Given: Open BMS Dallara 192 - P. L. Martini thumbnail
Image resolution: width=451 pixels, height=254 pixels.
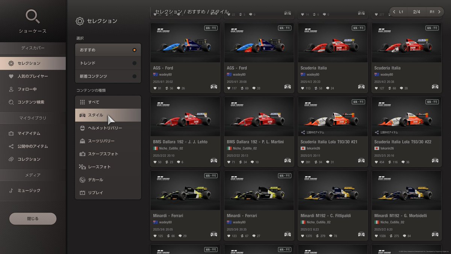Looking at the screenshot, I should tap(259, 117).
